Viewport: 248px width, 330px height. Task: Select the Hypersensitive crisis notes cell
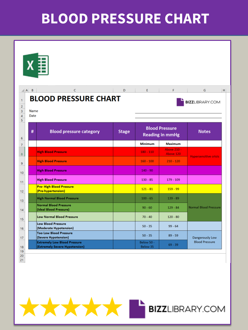pos(204,156)
